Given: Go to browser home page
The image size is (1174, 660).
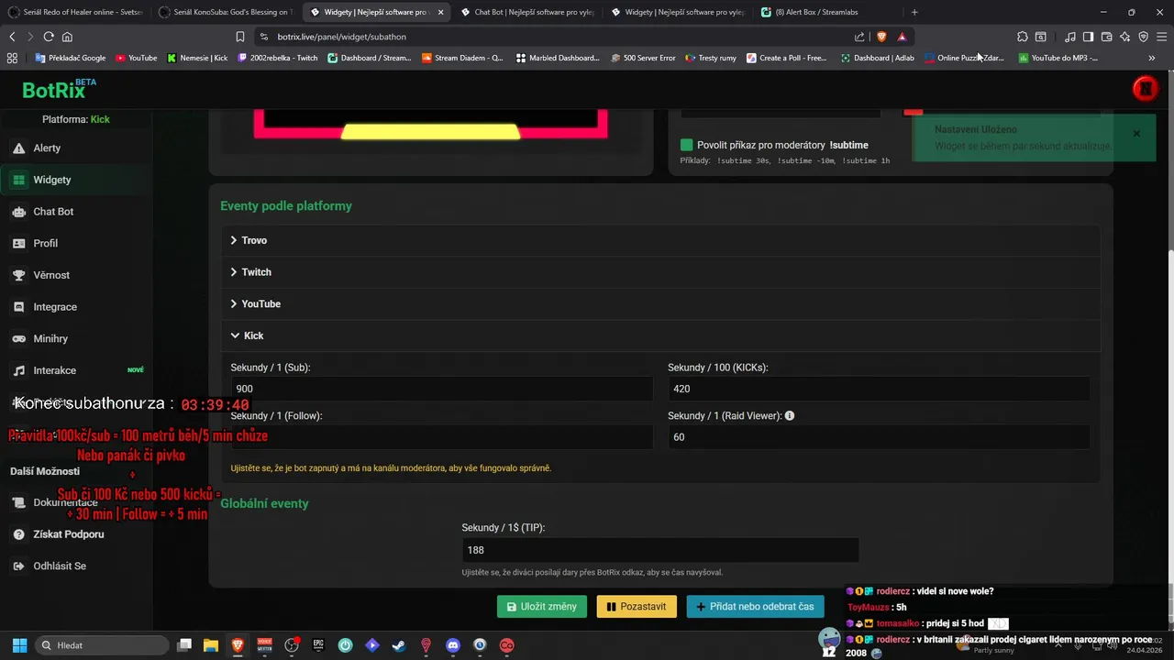Looking at the screenshot, I should point(67,37).
